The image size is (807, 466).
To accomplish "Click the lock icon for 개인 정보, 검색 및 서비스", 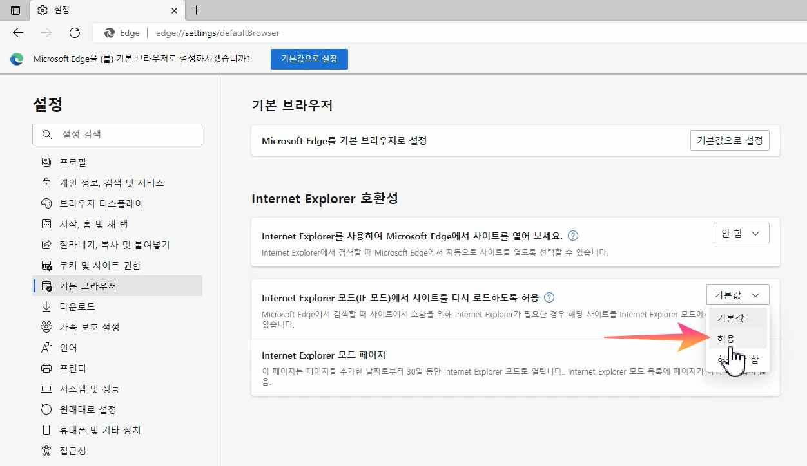I will pos(46,183).
